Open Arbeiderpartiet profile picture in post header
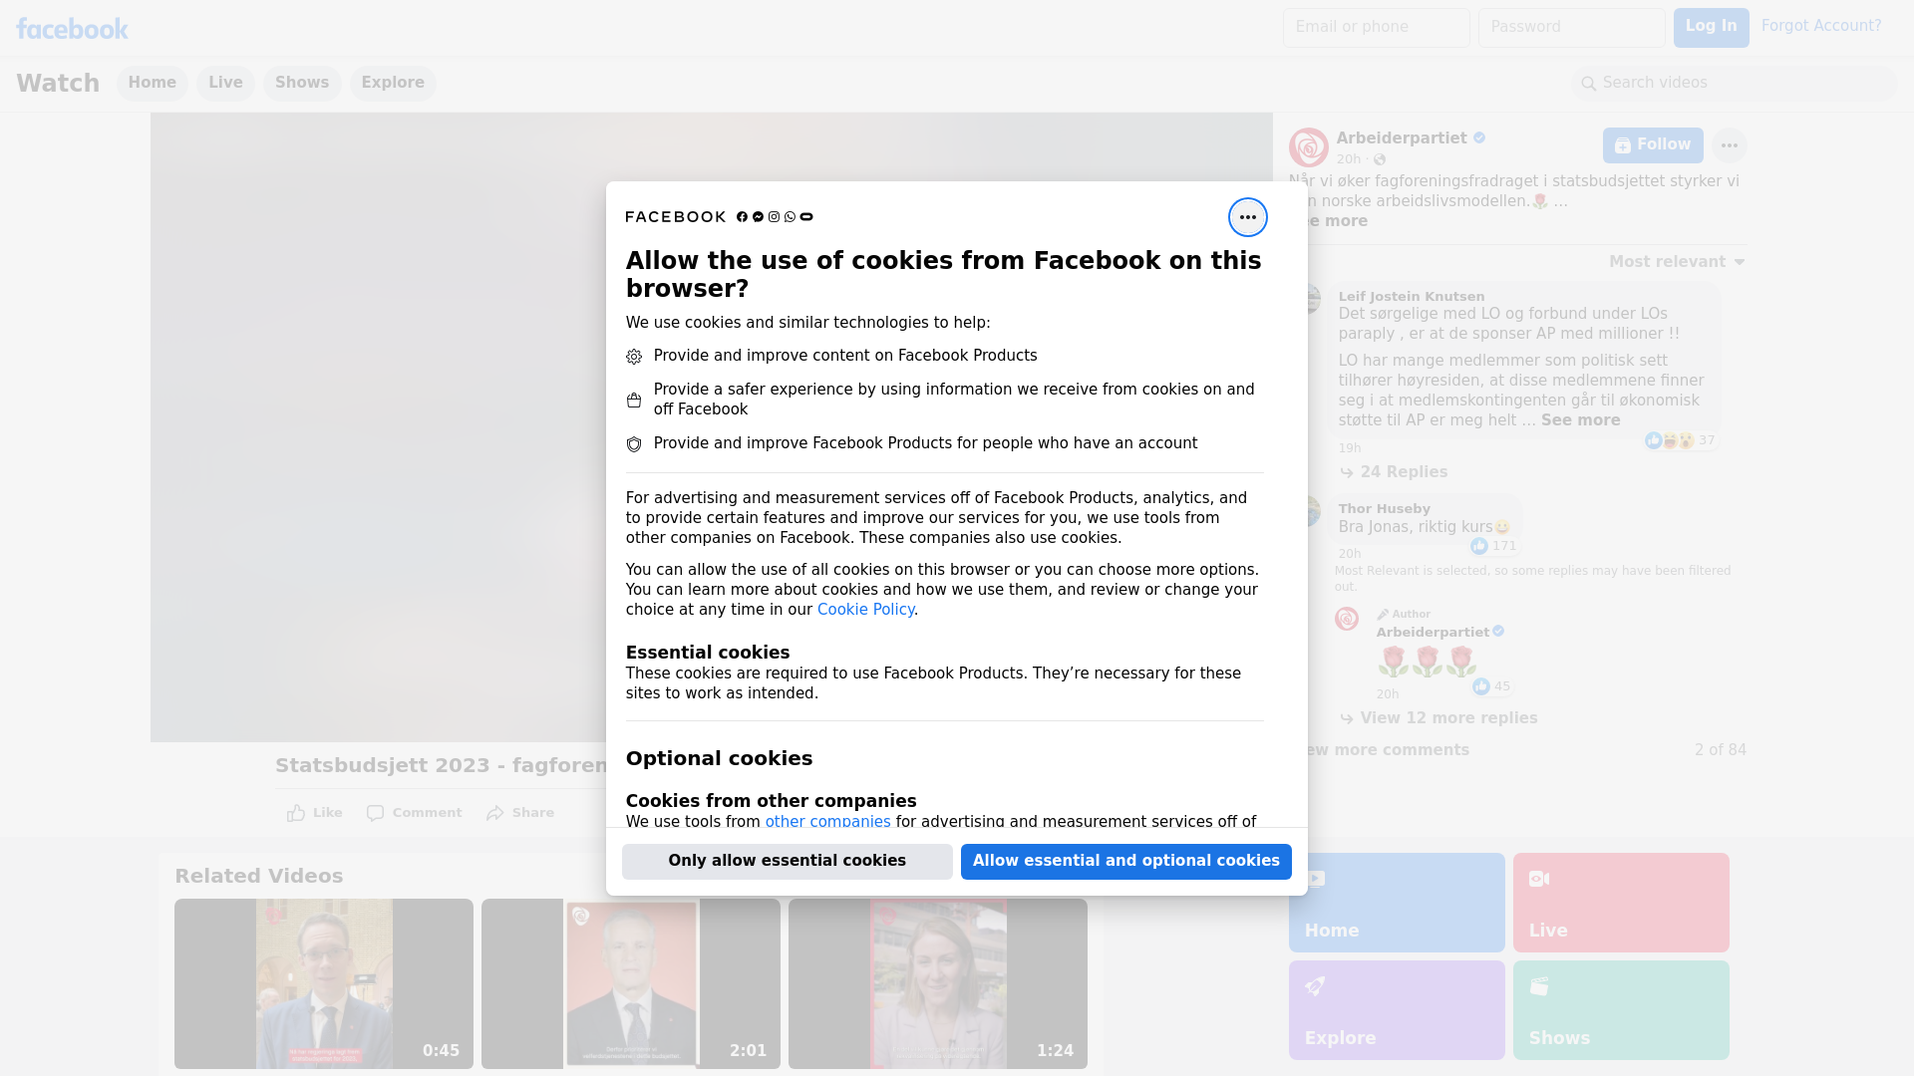This screenshot has width=1914, height=1076. click(1308, 147)
